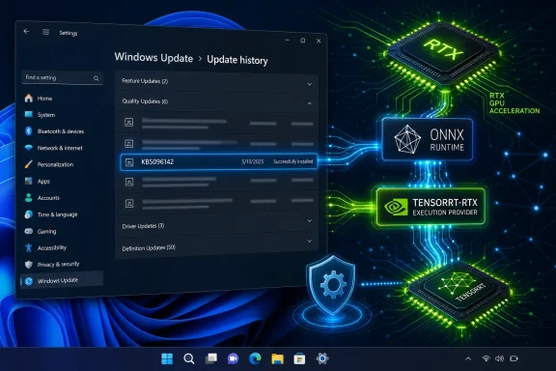556x371 pixels.
Task: Expand the Driver Updates (3) section
Action: 216,224
